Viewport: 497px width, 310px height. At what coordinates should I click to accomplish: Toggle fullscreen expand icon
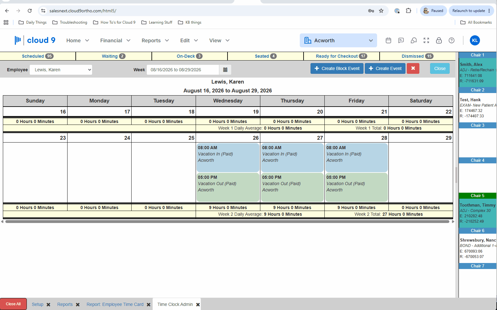[426, 40]
